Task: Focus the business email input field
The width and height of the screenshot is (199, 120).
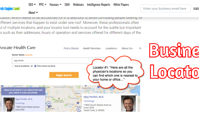Action: click(166, 8)
